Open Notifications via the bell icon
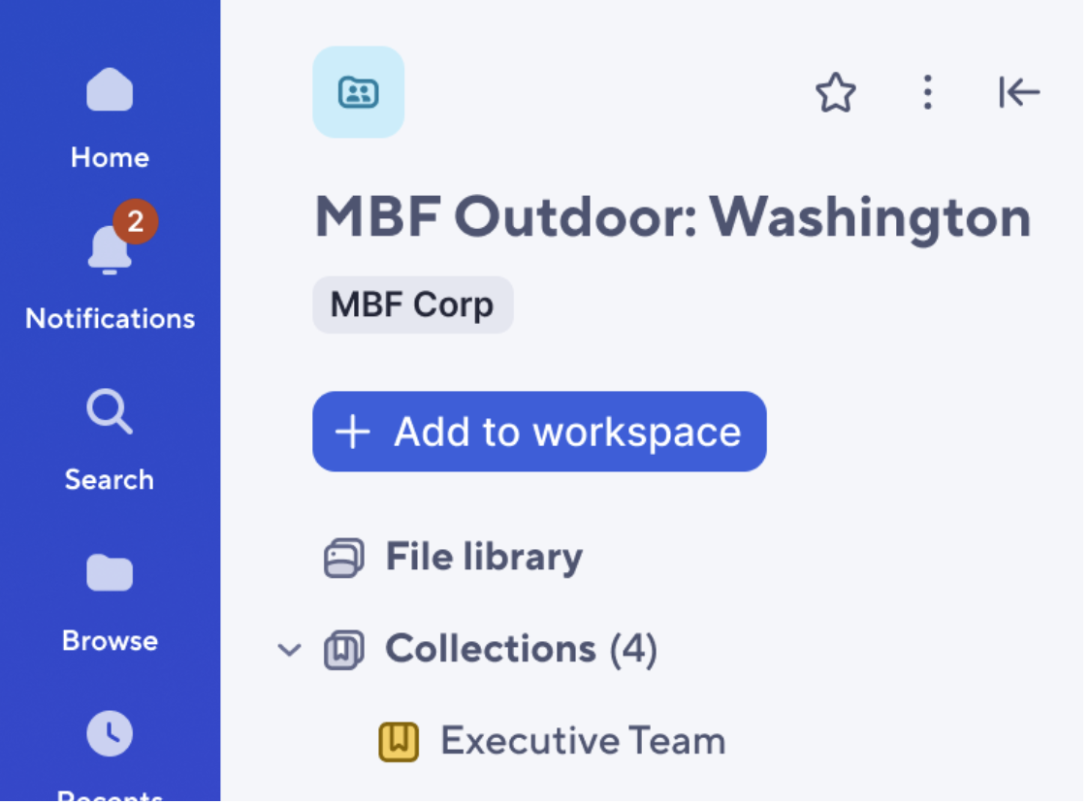Screen dimensions: 1090x805 point(109,251)
